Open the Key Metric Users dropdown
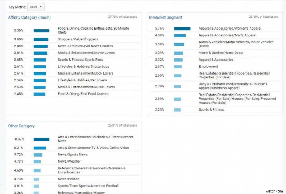Screen dimensions: 286x194 (36, 7)
